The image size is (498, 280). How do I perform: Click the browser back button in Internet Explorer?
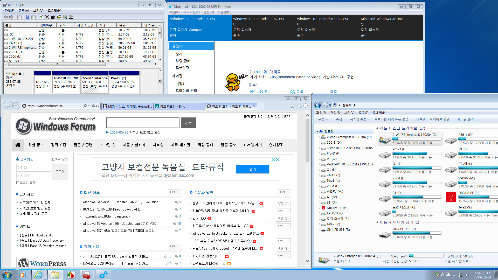pos(8,106)
